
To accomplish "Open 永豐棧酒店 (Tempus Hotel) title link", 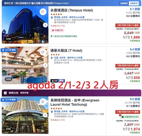I will coord(72,10).
